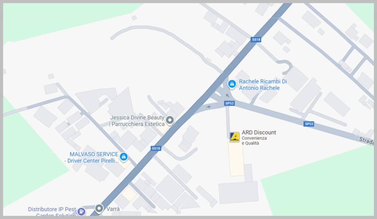Select the SP52 shield near the junction
Image resolution: width=377 pixels, height=219 pixels.
point(229,103)
